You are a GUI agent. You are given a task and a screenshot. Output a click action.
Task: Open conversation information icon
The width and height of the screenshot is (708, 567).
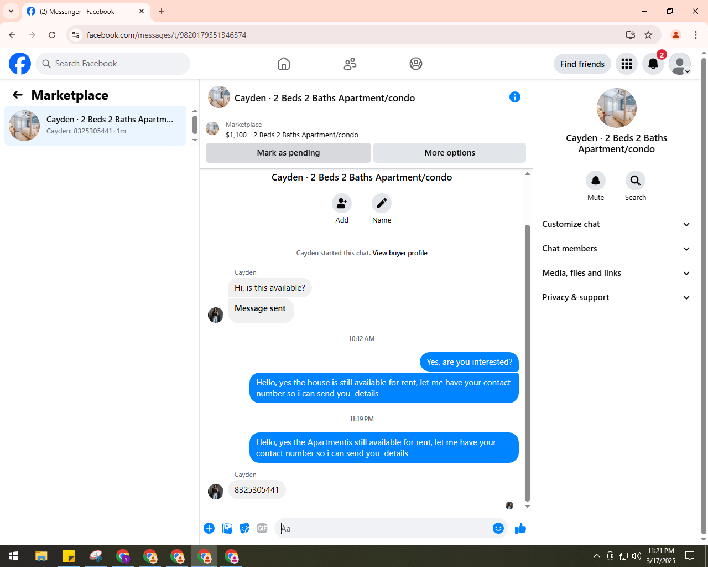point(515,97)
